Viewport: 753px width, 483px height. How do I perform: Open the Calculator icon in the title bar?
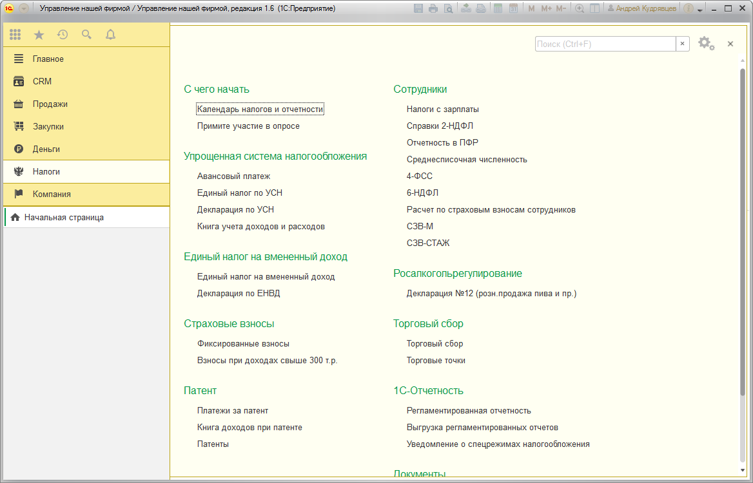pyautogui.click(x=498, y=8)
